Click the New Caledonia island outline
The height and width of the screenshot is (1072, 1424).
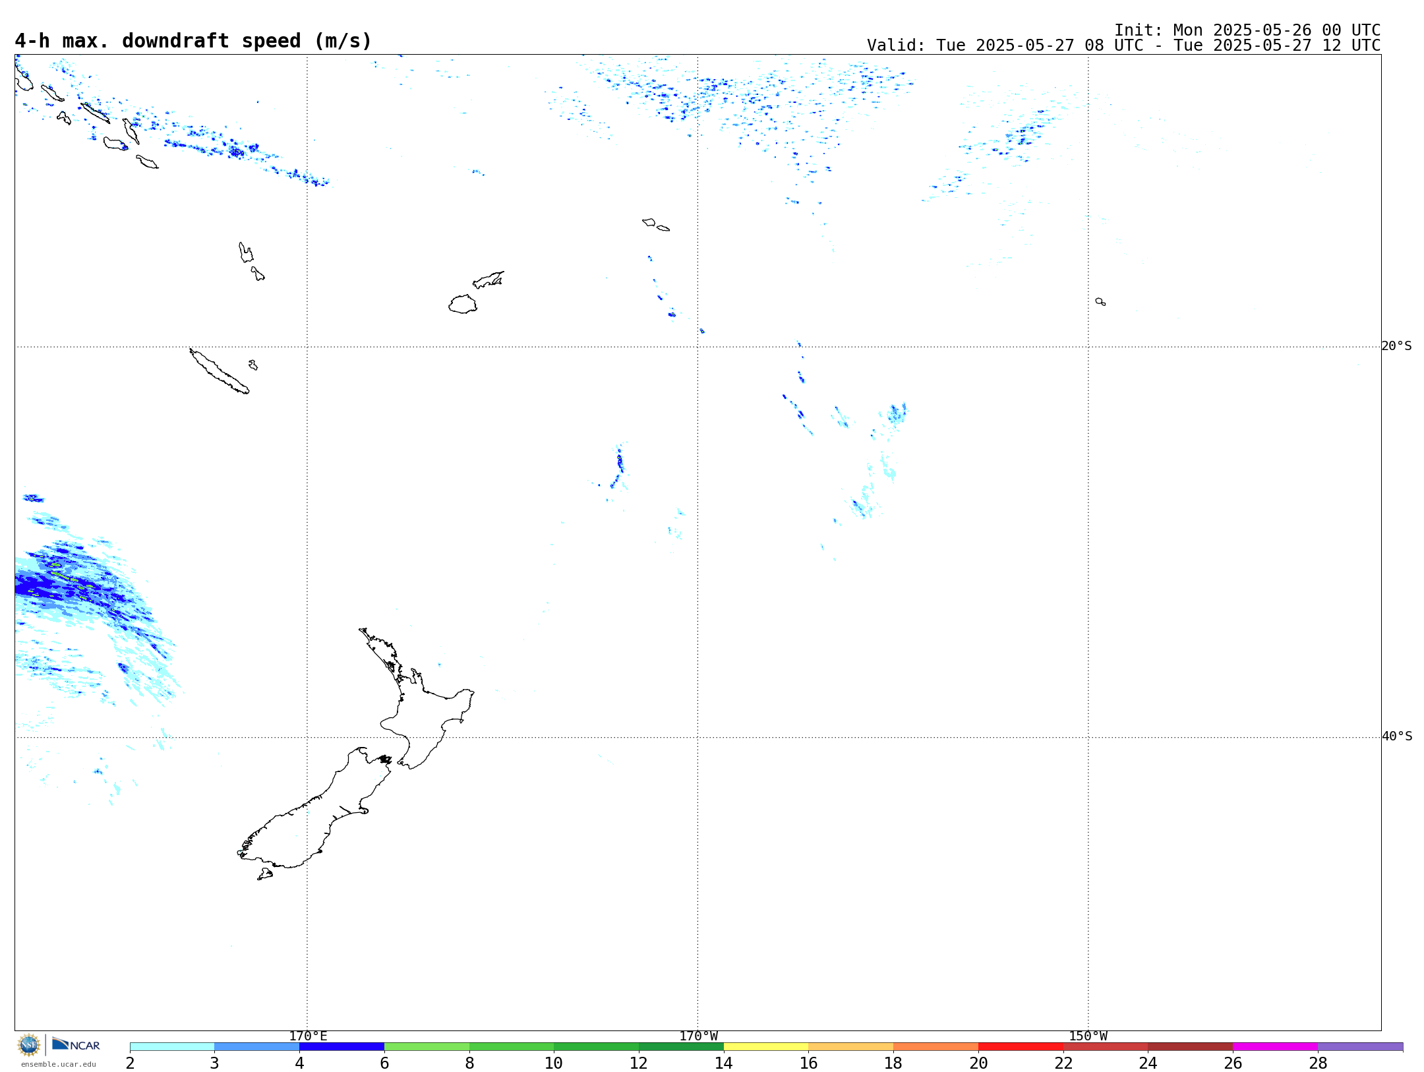pyautogui.click(x=219, y=371)
